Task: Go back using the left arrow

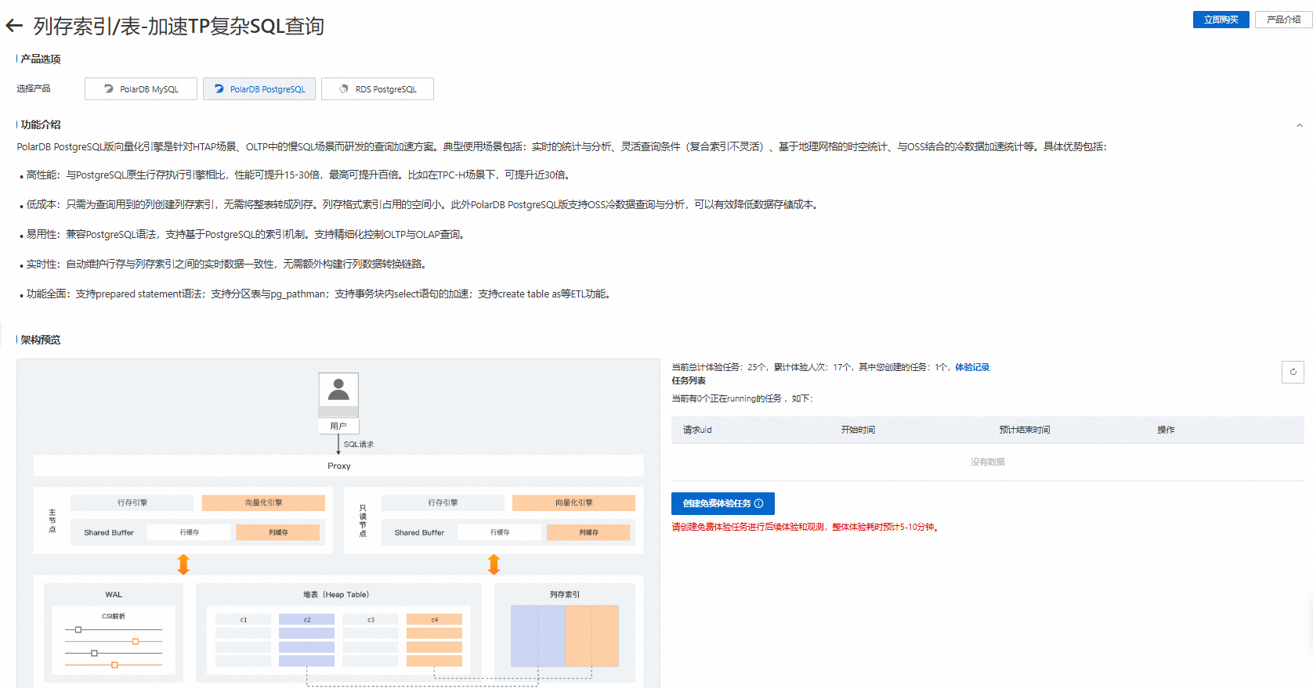Action: 14,26
